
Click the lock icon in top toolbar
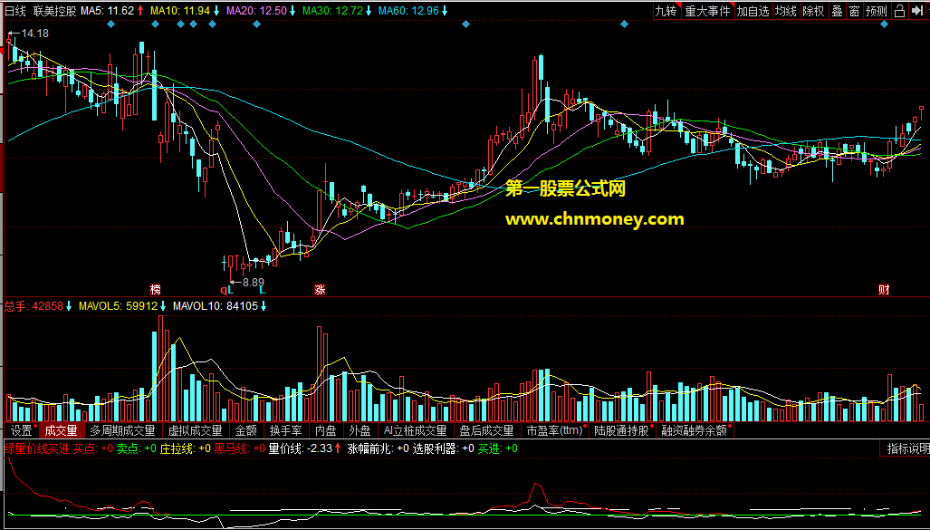pyautogui.click(x=899, y=11)
